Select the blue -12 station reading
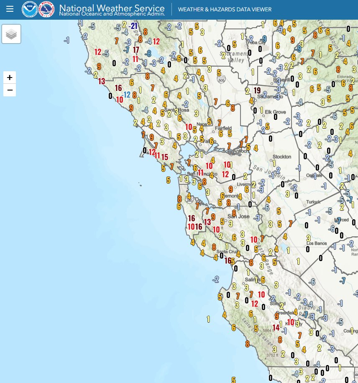 pyautogui.click(x=126, y=95)
